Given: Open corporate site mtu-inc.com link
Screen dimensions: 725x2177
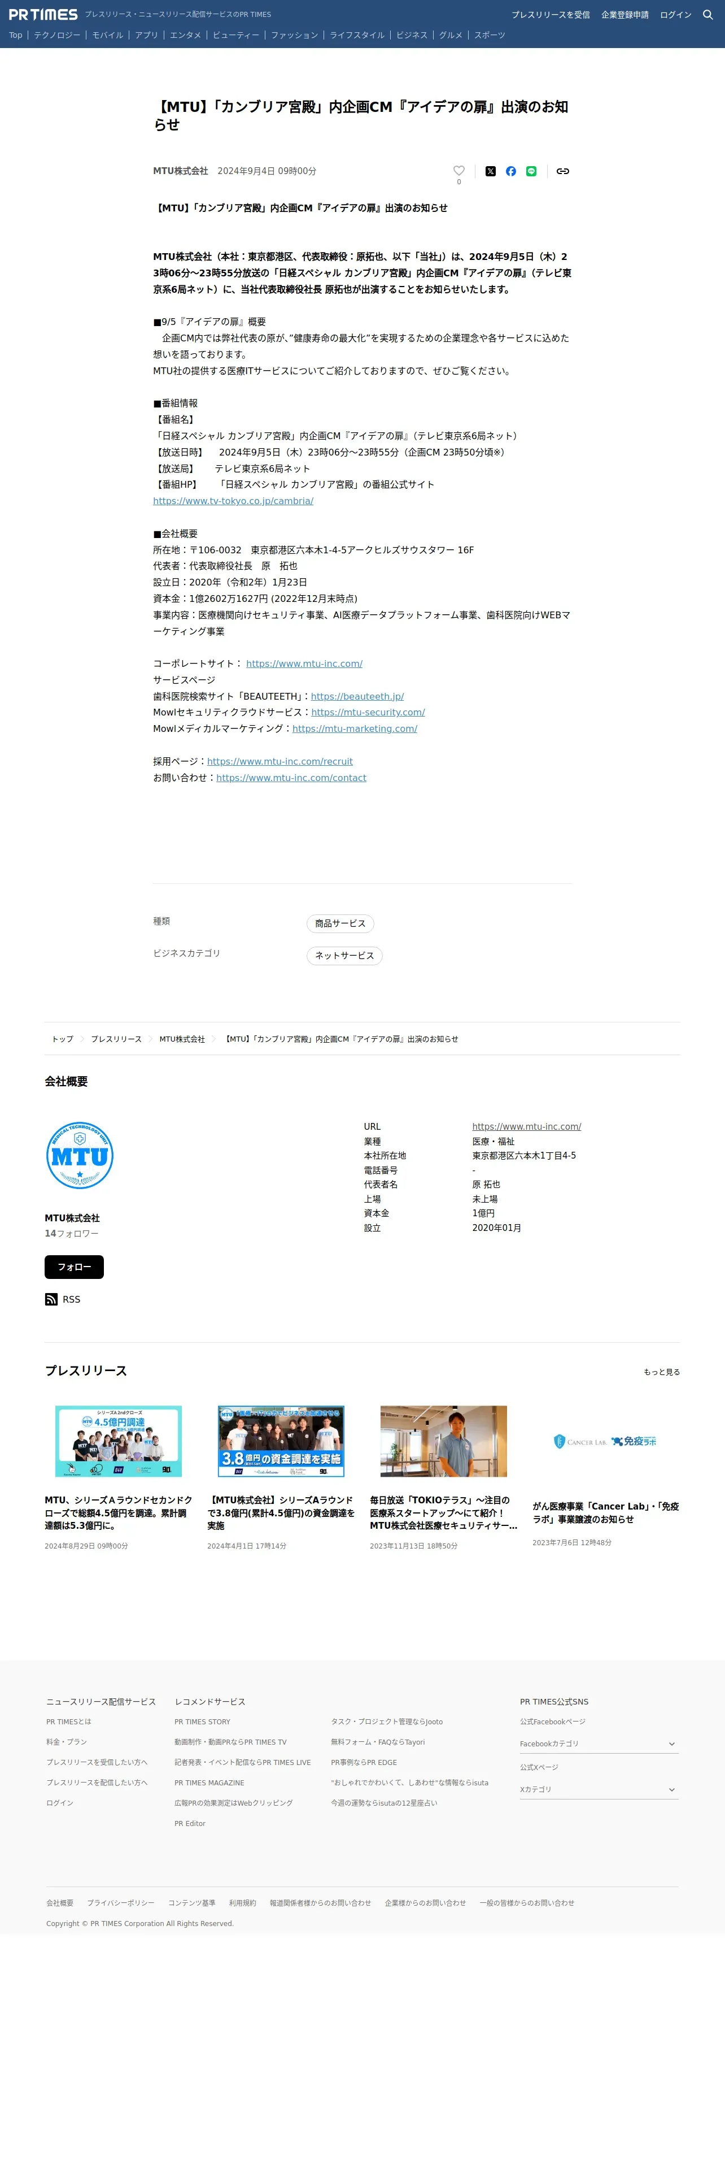Looking at the screenshot, I should click(305, 663).
